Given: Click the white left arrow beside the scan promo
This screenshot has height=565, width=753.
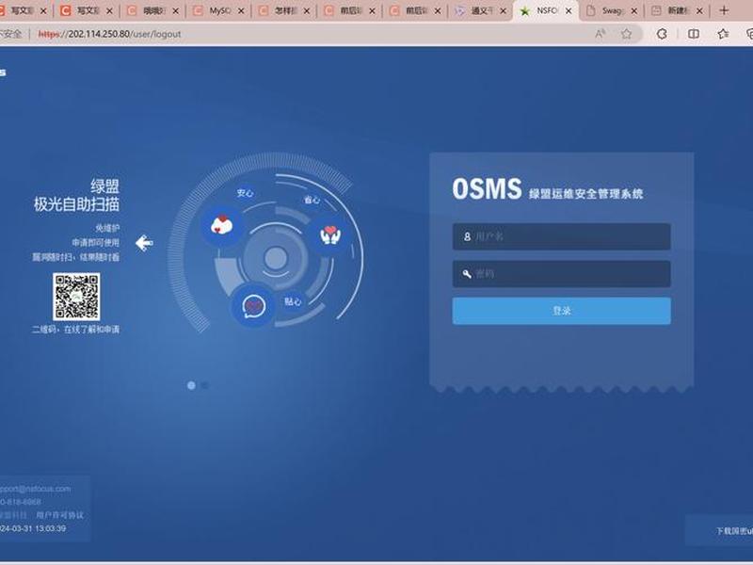Looking at the screenshot, I should 144,243.
